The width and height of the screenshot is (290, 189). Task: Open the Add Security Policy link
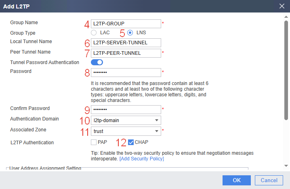click(142, 159)
